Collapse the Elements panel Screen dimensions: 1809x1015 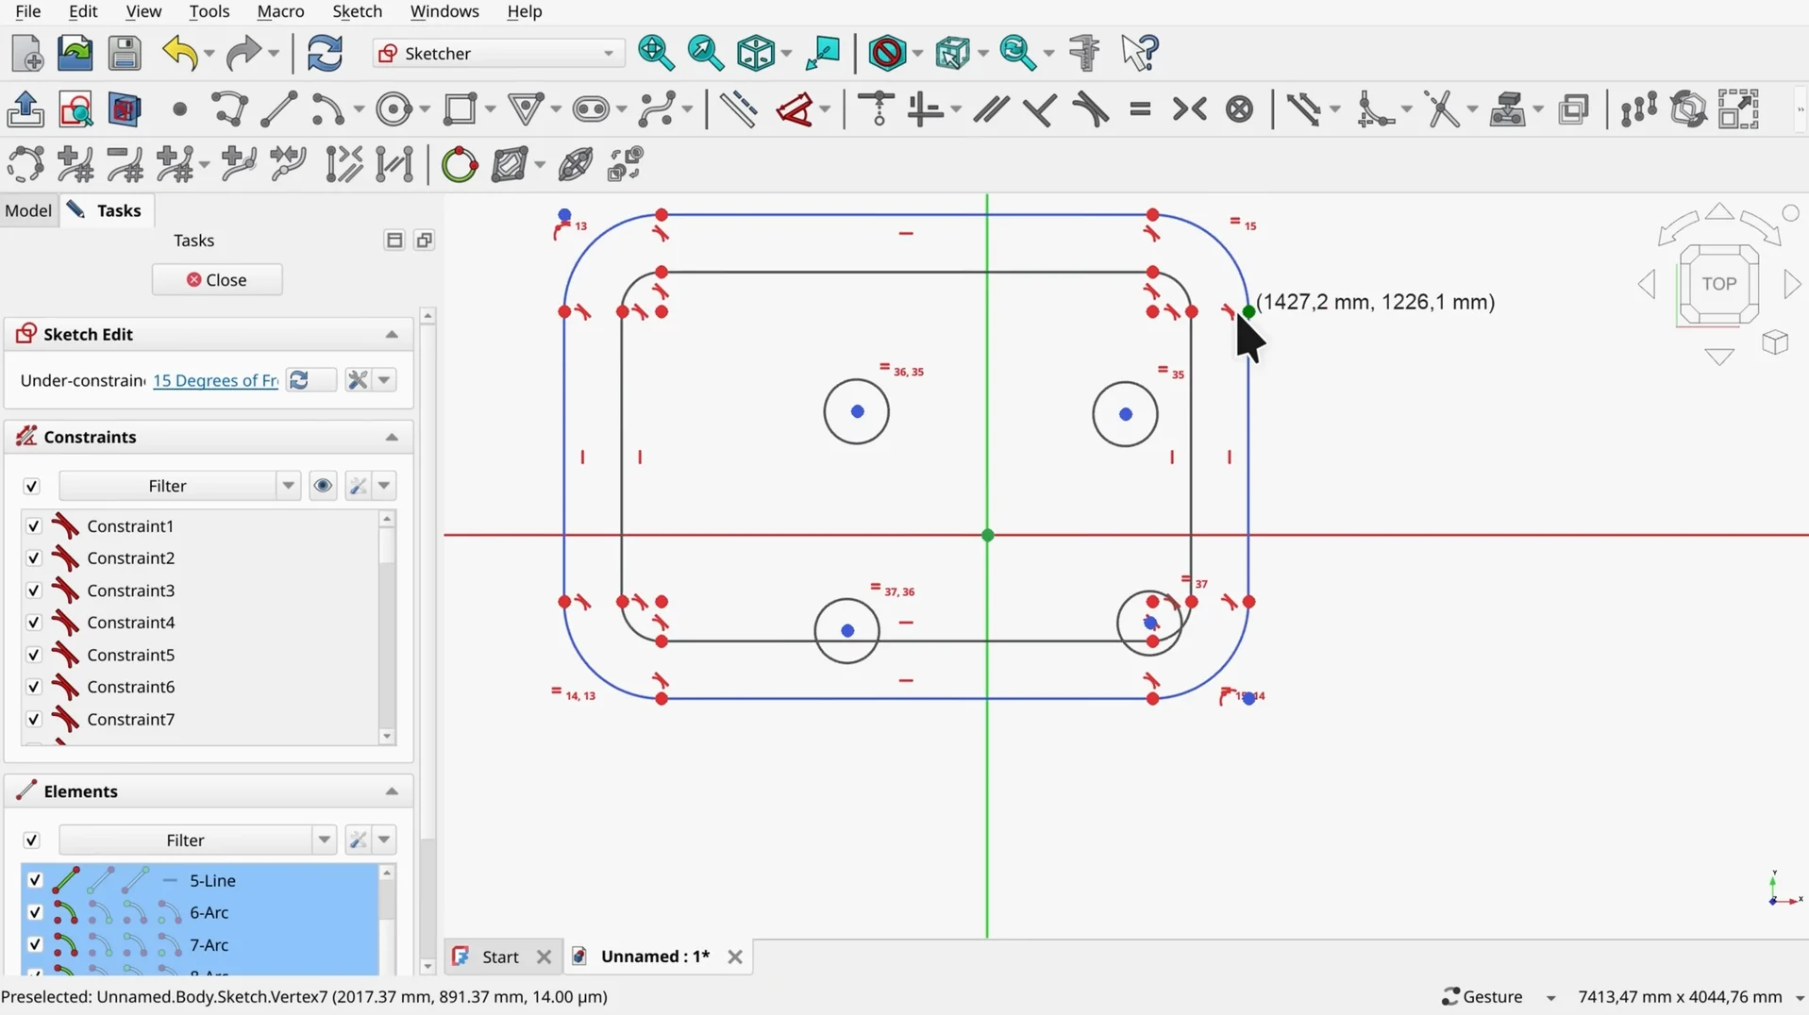pyautogui.click(x=392, y=791)
